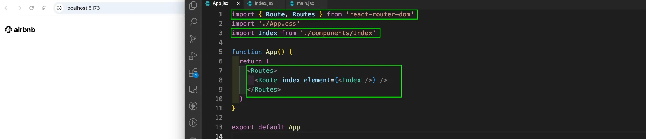The height and width of the screenshot is (139, 646).
Task: Click the return keyword on line 6
Action: [x=251, y=61]
